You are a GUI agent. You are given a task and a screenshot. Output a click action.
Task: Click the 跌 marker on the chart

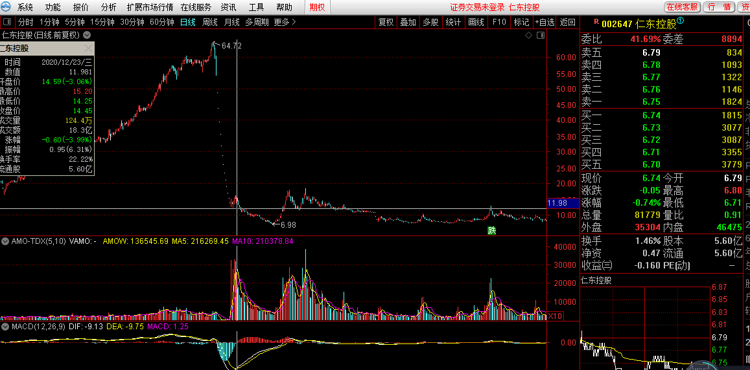pos(492,230)
